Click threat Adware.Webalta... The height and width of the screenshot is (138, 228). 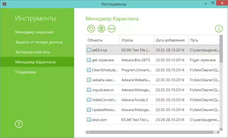136,80
